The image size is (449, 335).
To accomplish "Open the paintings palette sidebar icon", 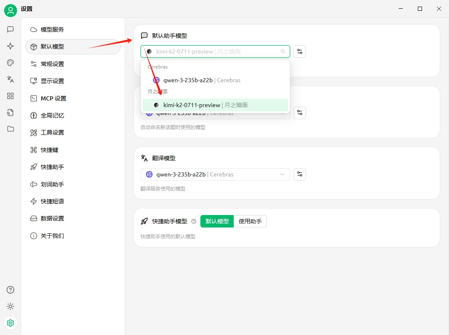I will (x=10, y=63).
